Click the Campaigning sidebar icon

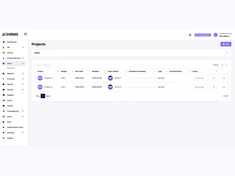tap(4, 111)
